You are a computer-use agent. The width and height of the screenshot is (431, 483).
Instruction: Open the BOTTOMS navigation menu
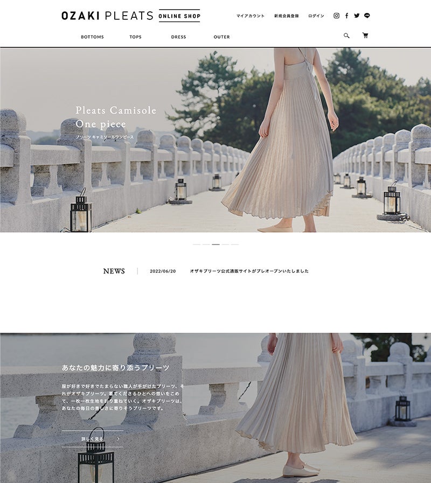click(x=92, y=37)
